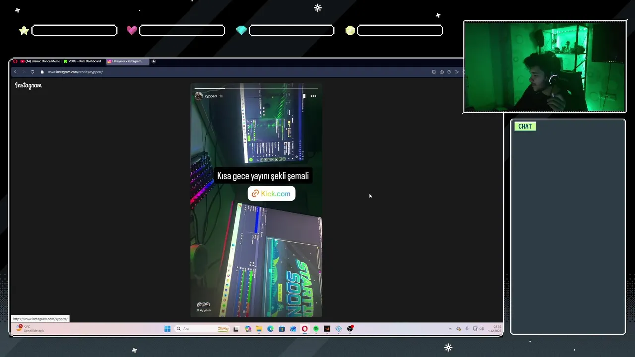Open the Opera browser taskbar icon

(305, 329)
